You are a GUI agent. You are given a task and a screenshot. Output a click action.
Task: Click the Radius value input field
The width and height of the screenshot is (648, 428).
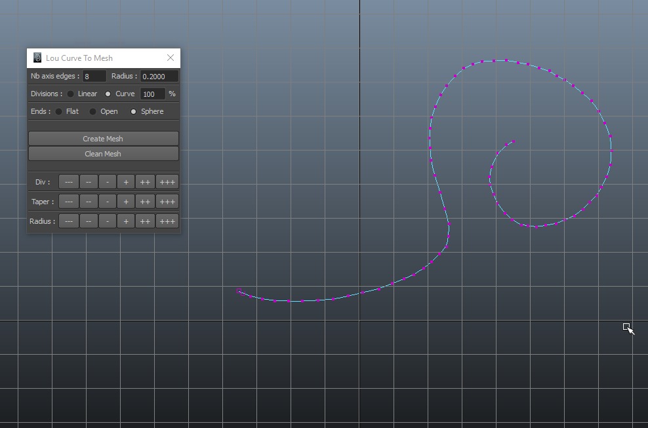click(159, 77)
